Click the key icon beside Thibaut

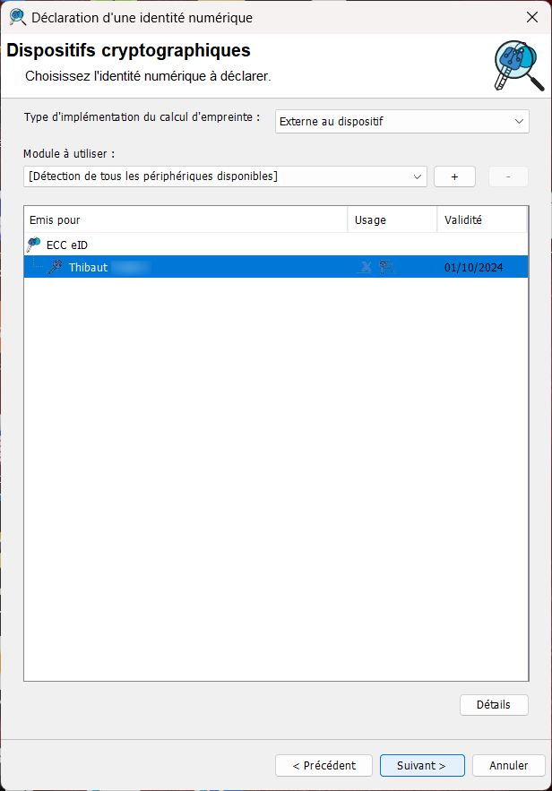(x=55, y=267)
